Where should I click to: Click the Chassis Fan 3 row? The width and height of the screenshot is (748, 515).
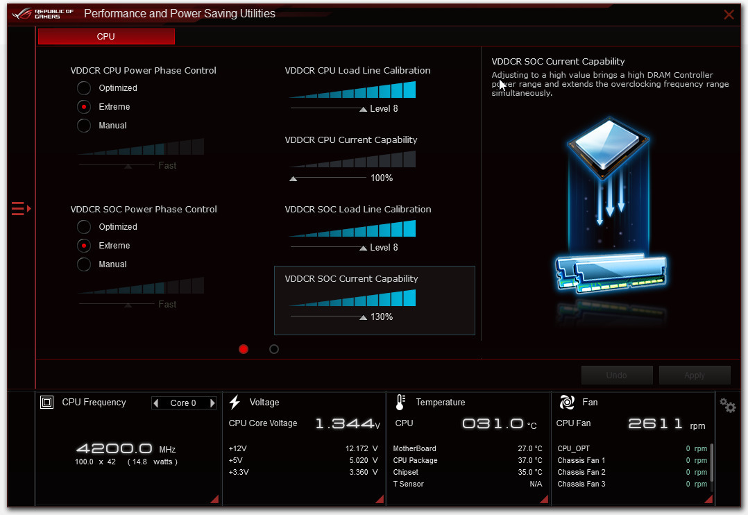632,484
